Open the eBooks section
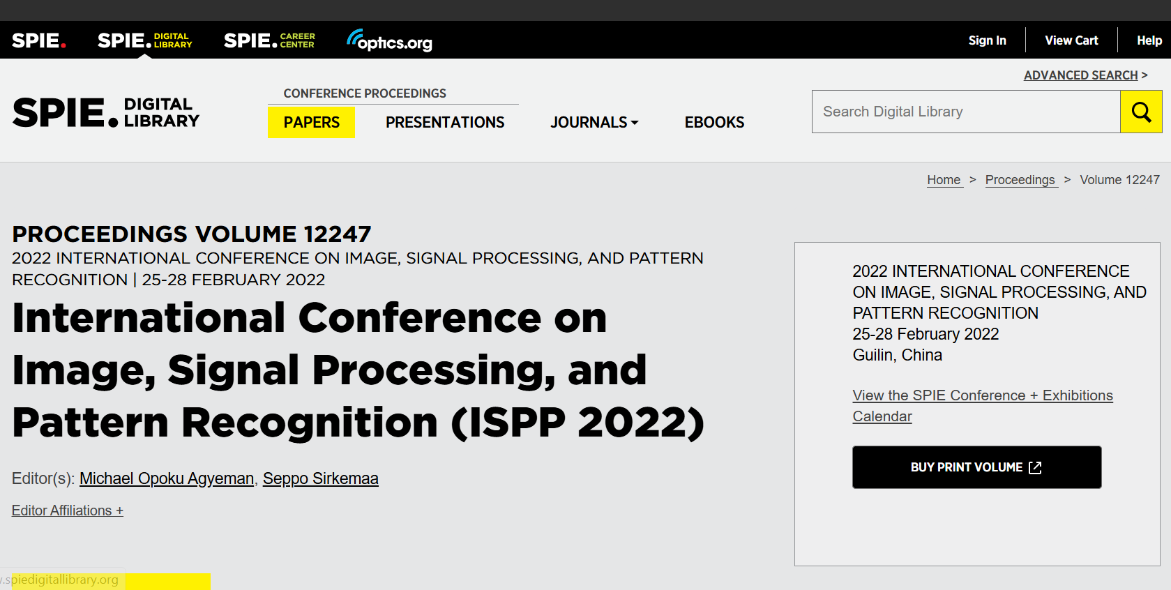1171x590 pixels. [x=714, y=122]
